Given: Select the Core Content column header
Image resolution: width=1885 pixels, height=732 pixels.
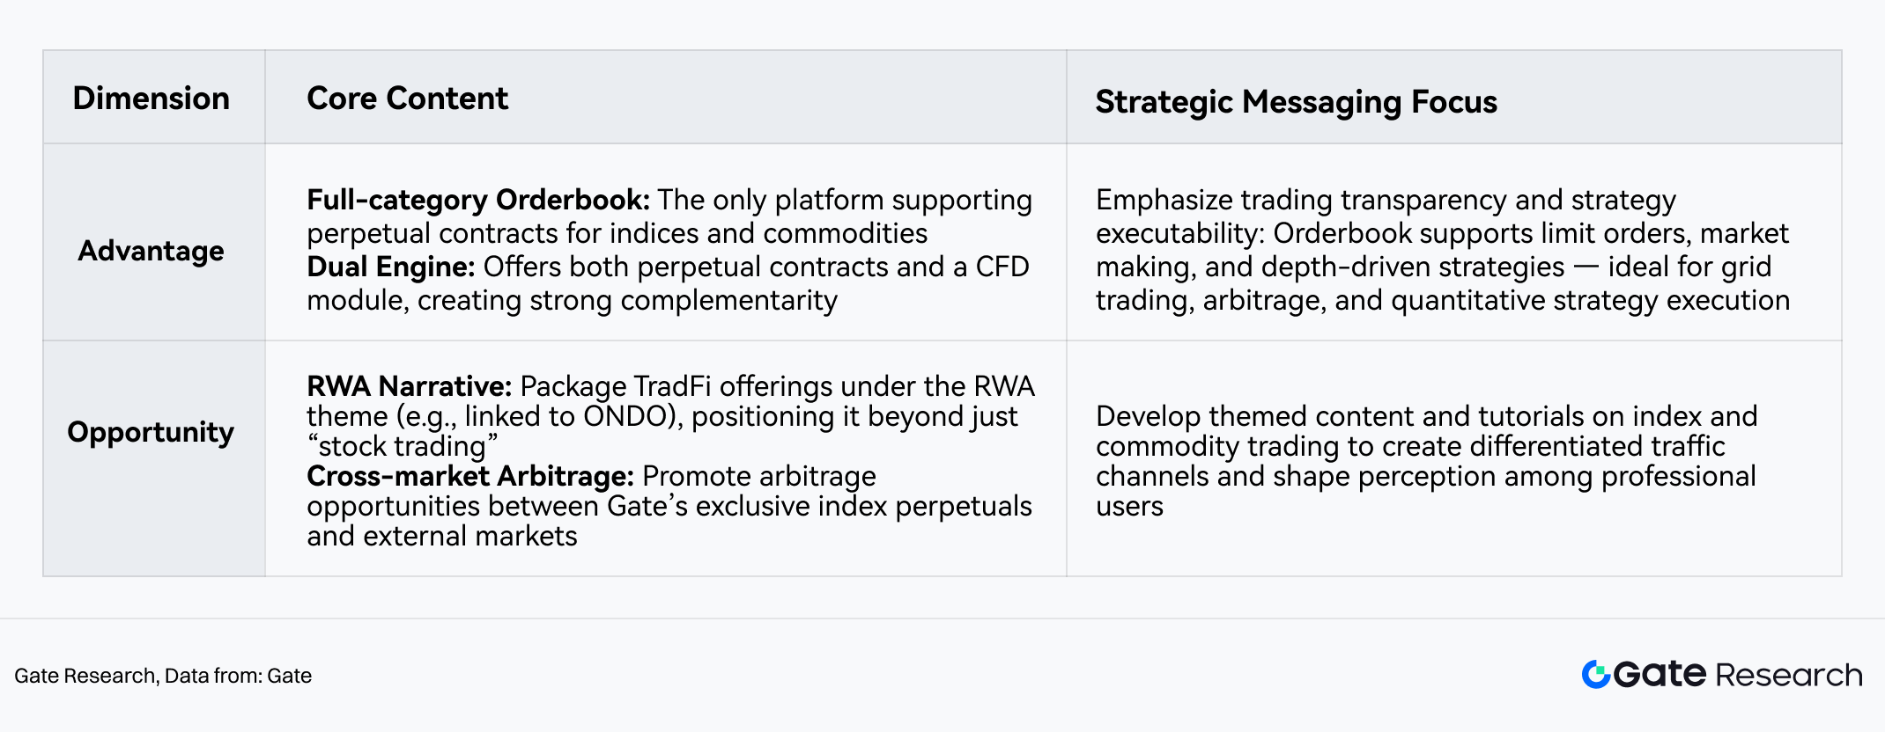Looking at the screenshot, I should [407, 99].
